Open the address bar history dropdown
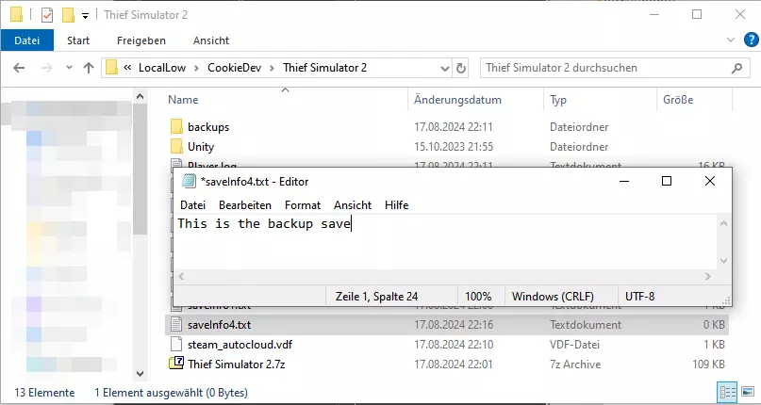The image size is (761, 405). click(x=445, y=68)
